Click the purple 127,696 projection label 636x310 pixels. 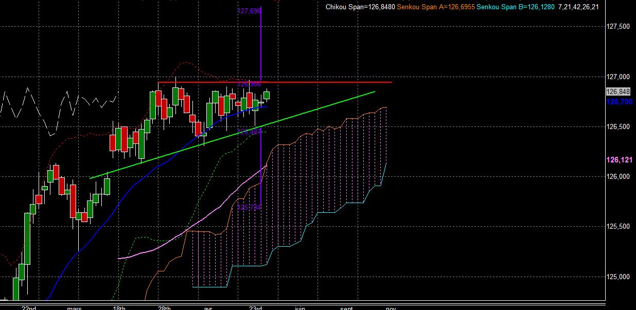[249, 11]
